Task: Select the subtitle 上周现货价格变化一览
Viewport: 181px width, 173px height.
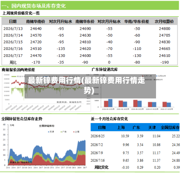Action: [21, 13]
